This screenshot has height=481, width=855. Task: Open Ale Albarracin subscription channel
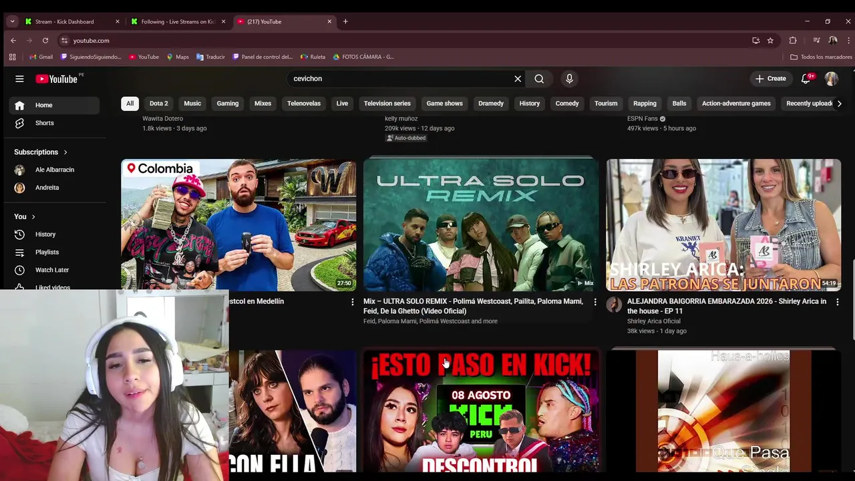click(x=54, y=170)
